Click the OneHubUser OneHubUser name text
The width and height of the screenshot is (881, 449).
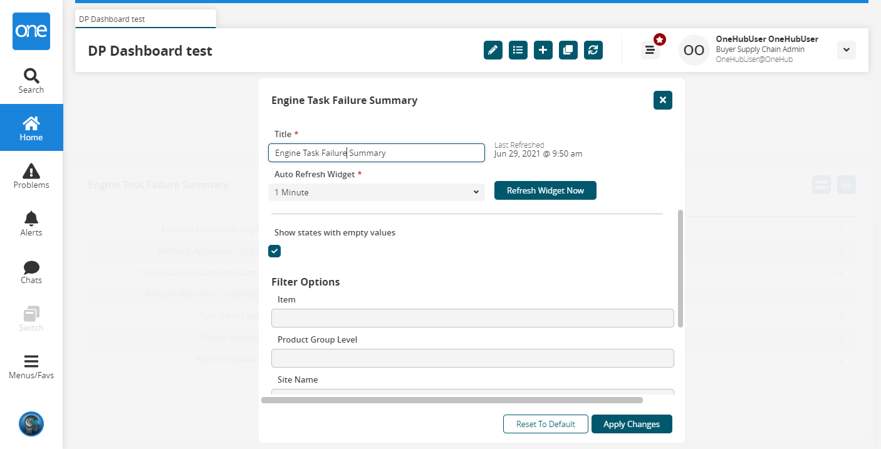[x=767, y=39]
